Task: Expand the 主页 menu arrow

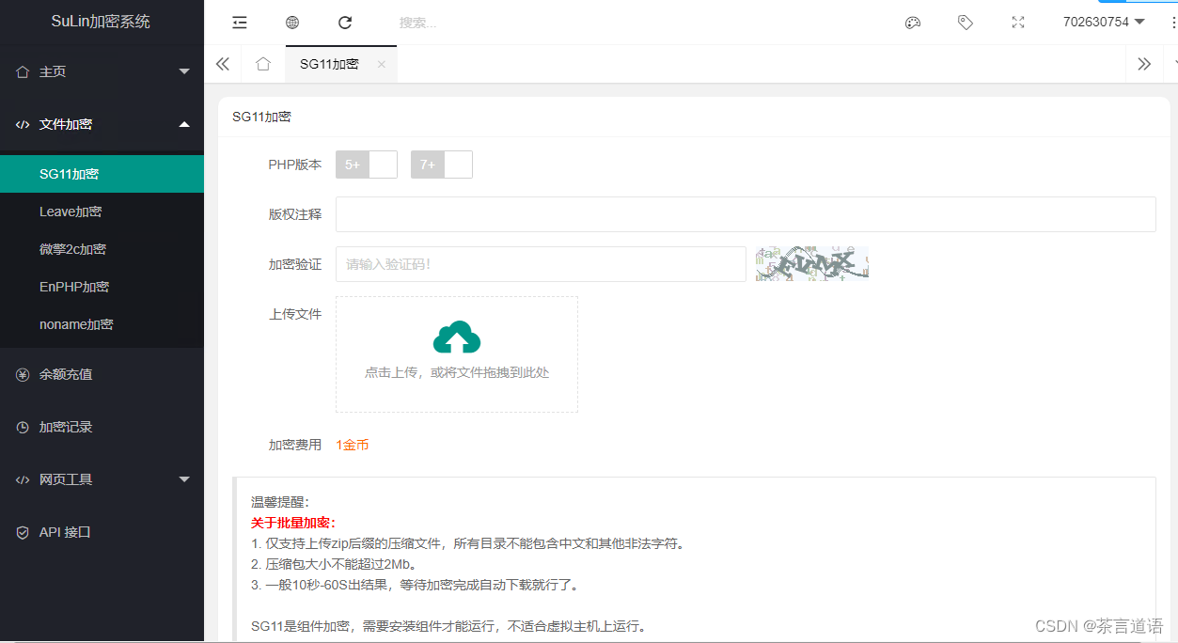Action: (184, 71)
